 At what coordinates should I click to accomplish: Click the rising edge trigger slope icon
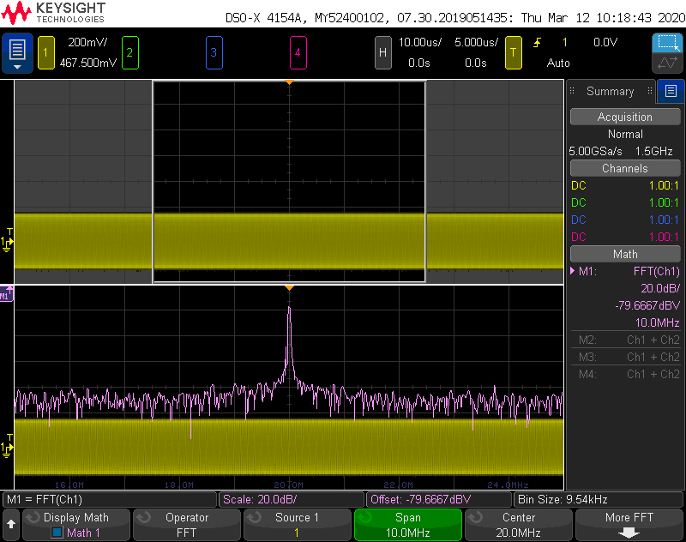pos(538,42)
